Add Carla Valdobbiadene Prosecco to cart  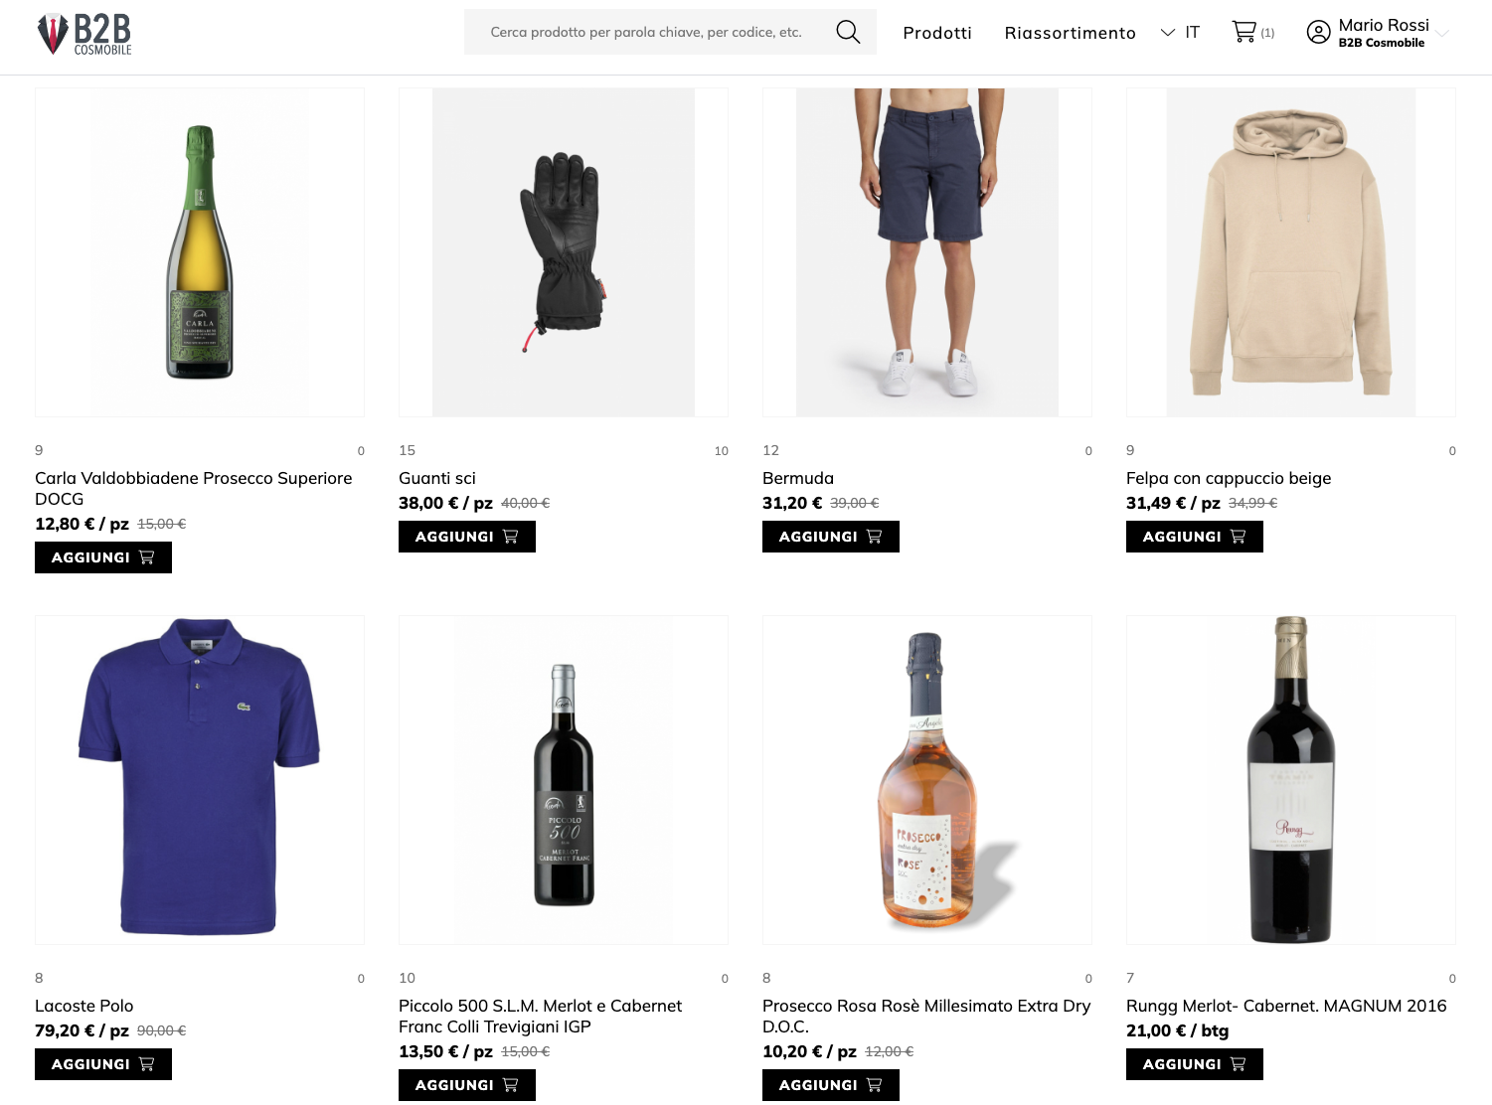pos(103,557)
